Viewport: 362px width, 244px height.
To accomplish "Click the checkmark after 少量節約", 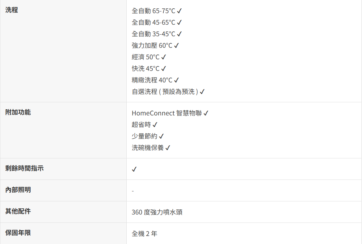I will (x=161, y=136).
